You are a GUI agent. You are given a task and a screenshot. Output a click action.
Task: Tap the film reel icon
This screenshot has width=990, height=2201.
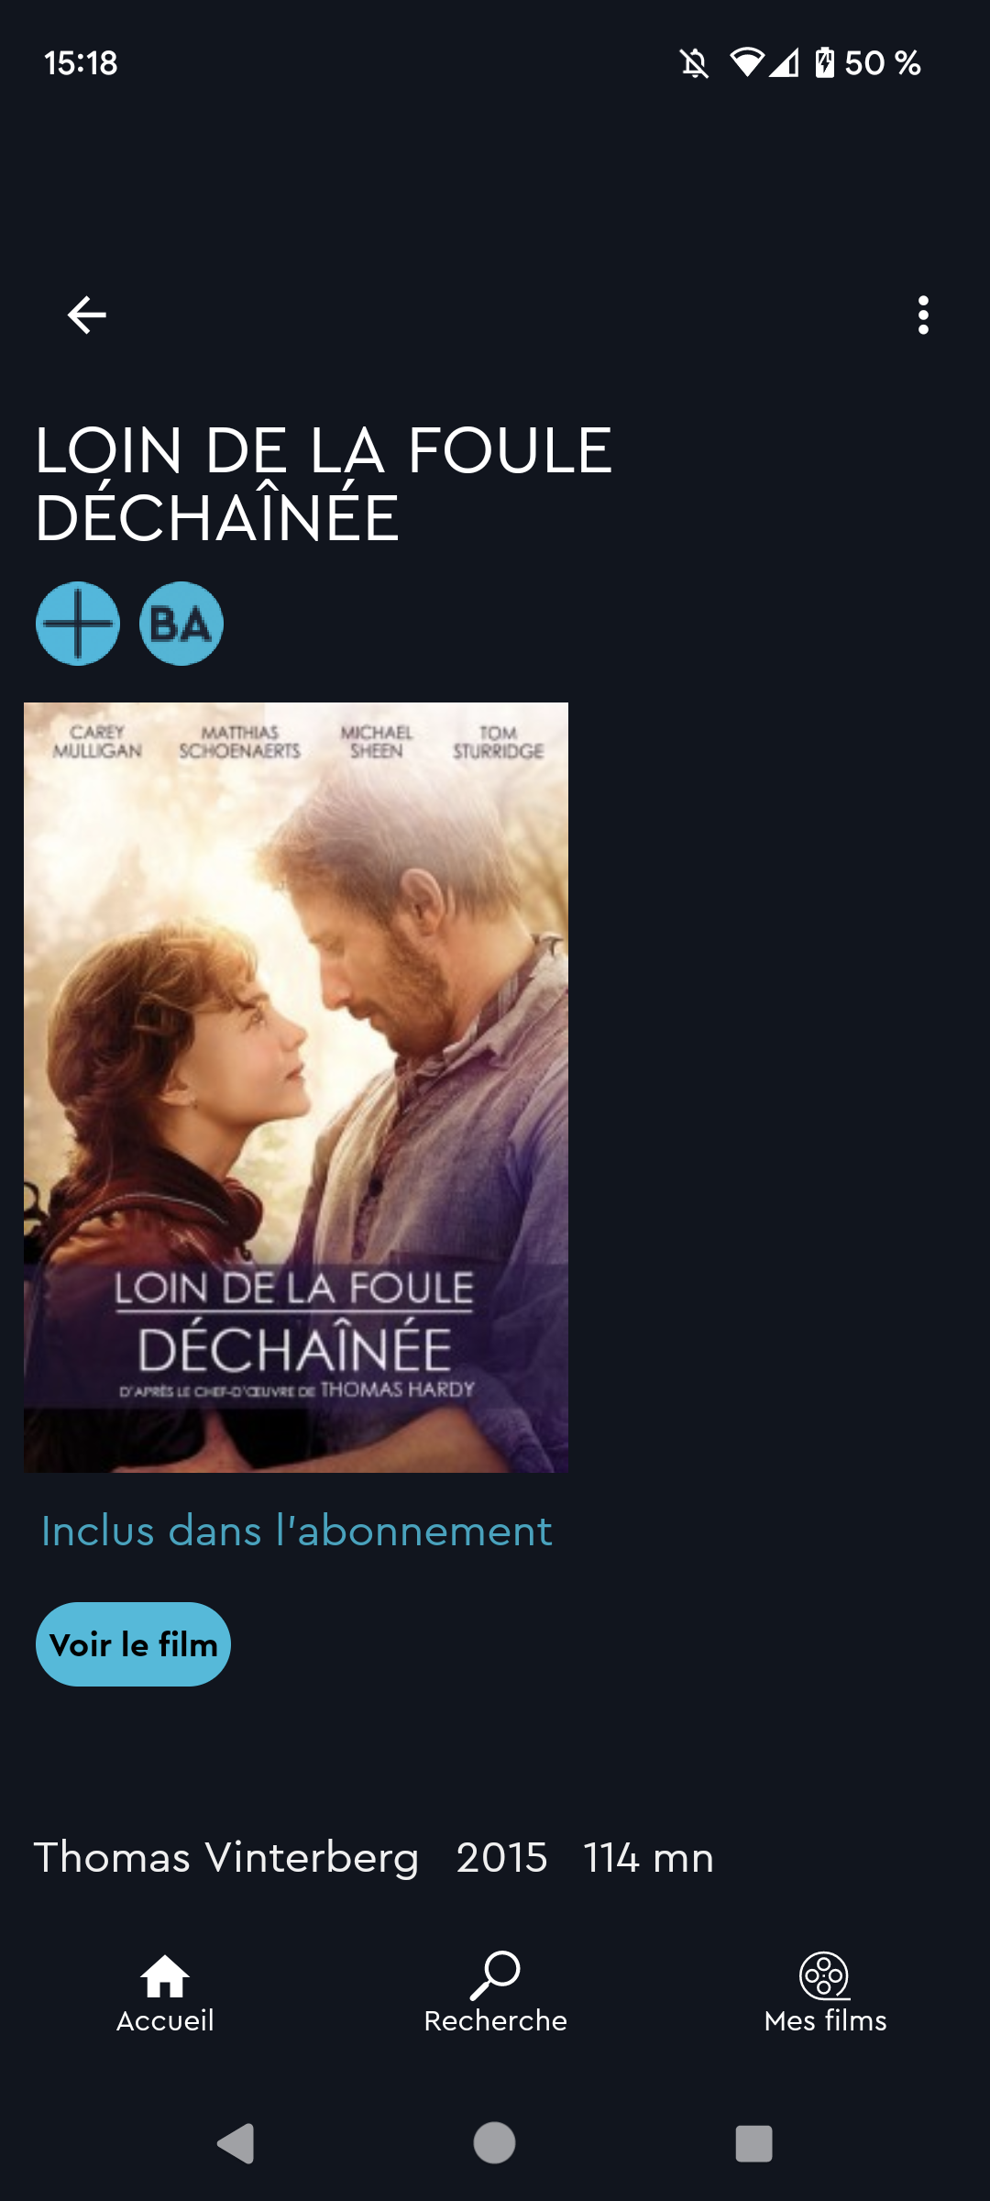click(x=824, y=1975)
